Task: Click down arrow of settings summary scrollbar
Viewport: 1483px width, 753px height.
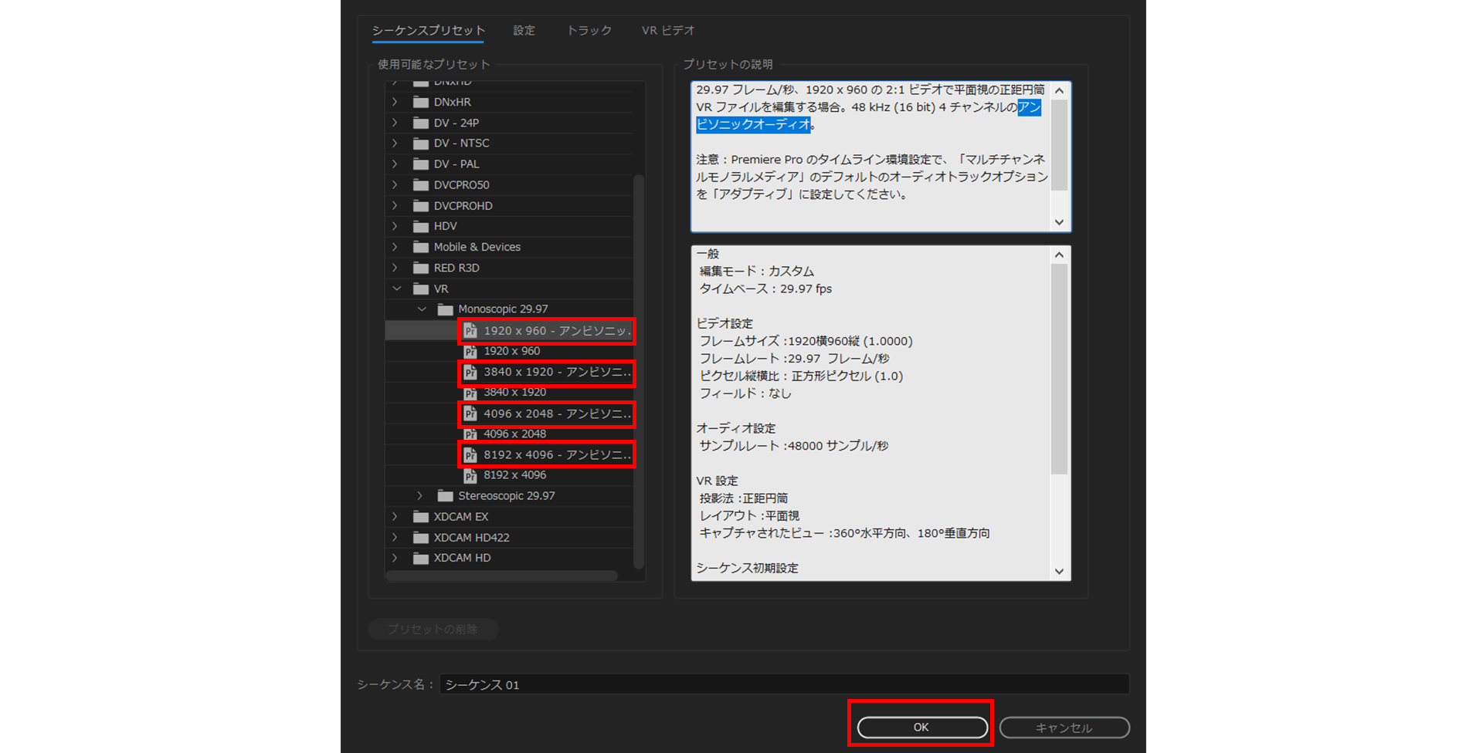Action: [x=1060, y=572]
